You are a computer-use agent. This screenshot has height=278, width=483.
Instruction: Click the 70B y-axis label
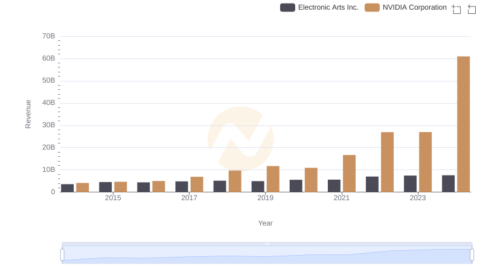tap(49, 36)
